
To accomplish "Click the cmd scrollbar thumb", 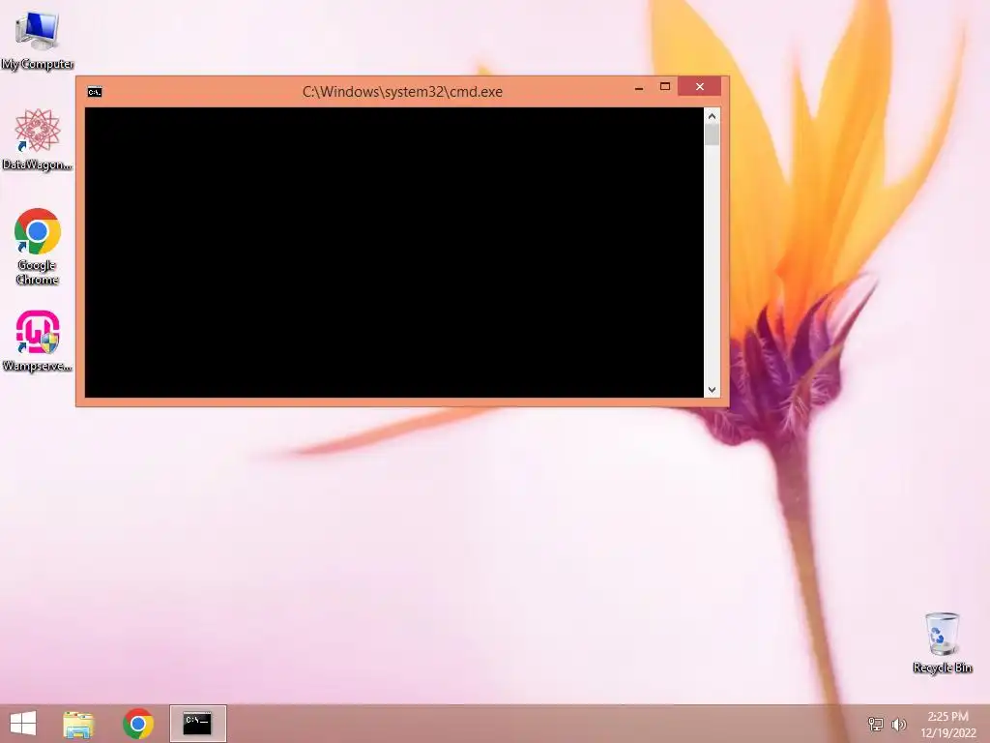I will coord(712,134).
